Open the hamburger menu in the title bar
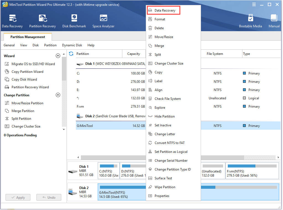 pyautogui.click(x=254, y=4)
